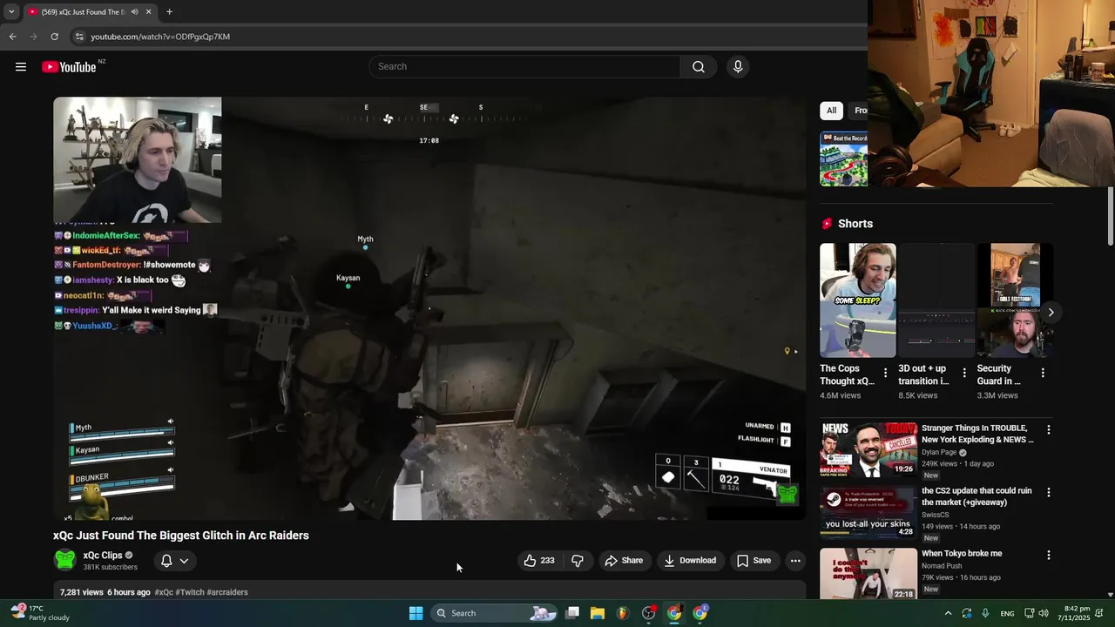The height and width of the screenshot is (627, 1115).
Task: Open the Dylan Page channel link
Action: point(939,453)
